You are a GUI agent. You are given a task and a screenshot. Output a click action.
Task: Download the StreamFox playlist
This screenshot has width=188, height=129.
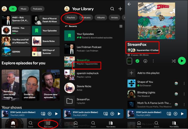145,61
